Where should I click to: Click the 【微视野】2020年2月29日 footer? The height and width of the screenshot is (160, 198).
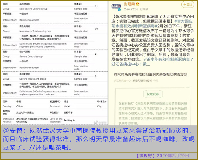(x=163, y=156)
